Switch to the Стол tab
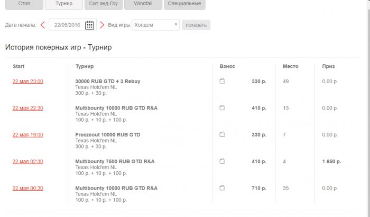370x217 pixels. click(x=23, y=4)
